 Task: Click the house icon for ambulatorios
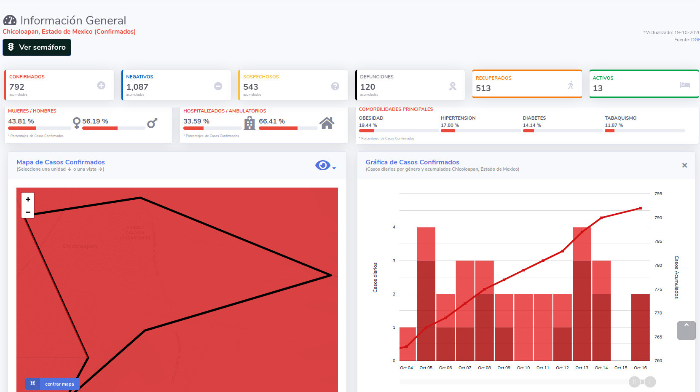327,123
